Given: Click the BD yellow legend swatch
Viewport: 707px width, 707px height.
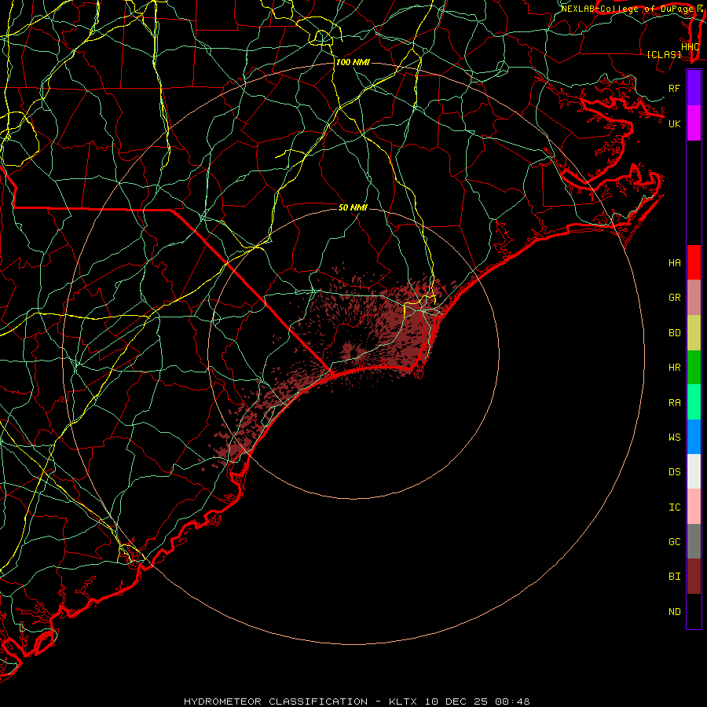Looking at the screenshot, I should pyautogui.click(x=694, y=333).
